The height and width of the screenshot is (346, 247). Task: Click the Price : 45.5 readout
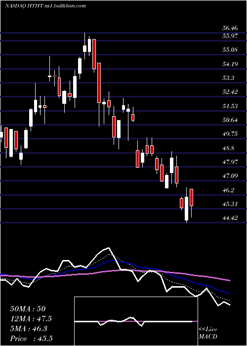[x=32, y=339]
